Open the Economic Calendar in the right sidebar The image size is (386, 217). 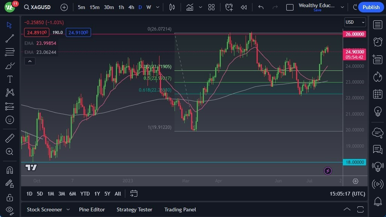tap(377, 94)
